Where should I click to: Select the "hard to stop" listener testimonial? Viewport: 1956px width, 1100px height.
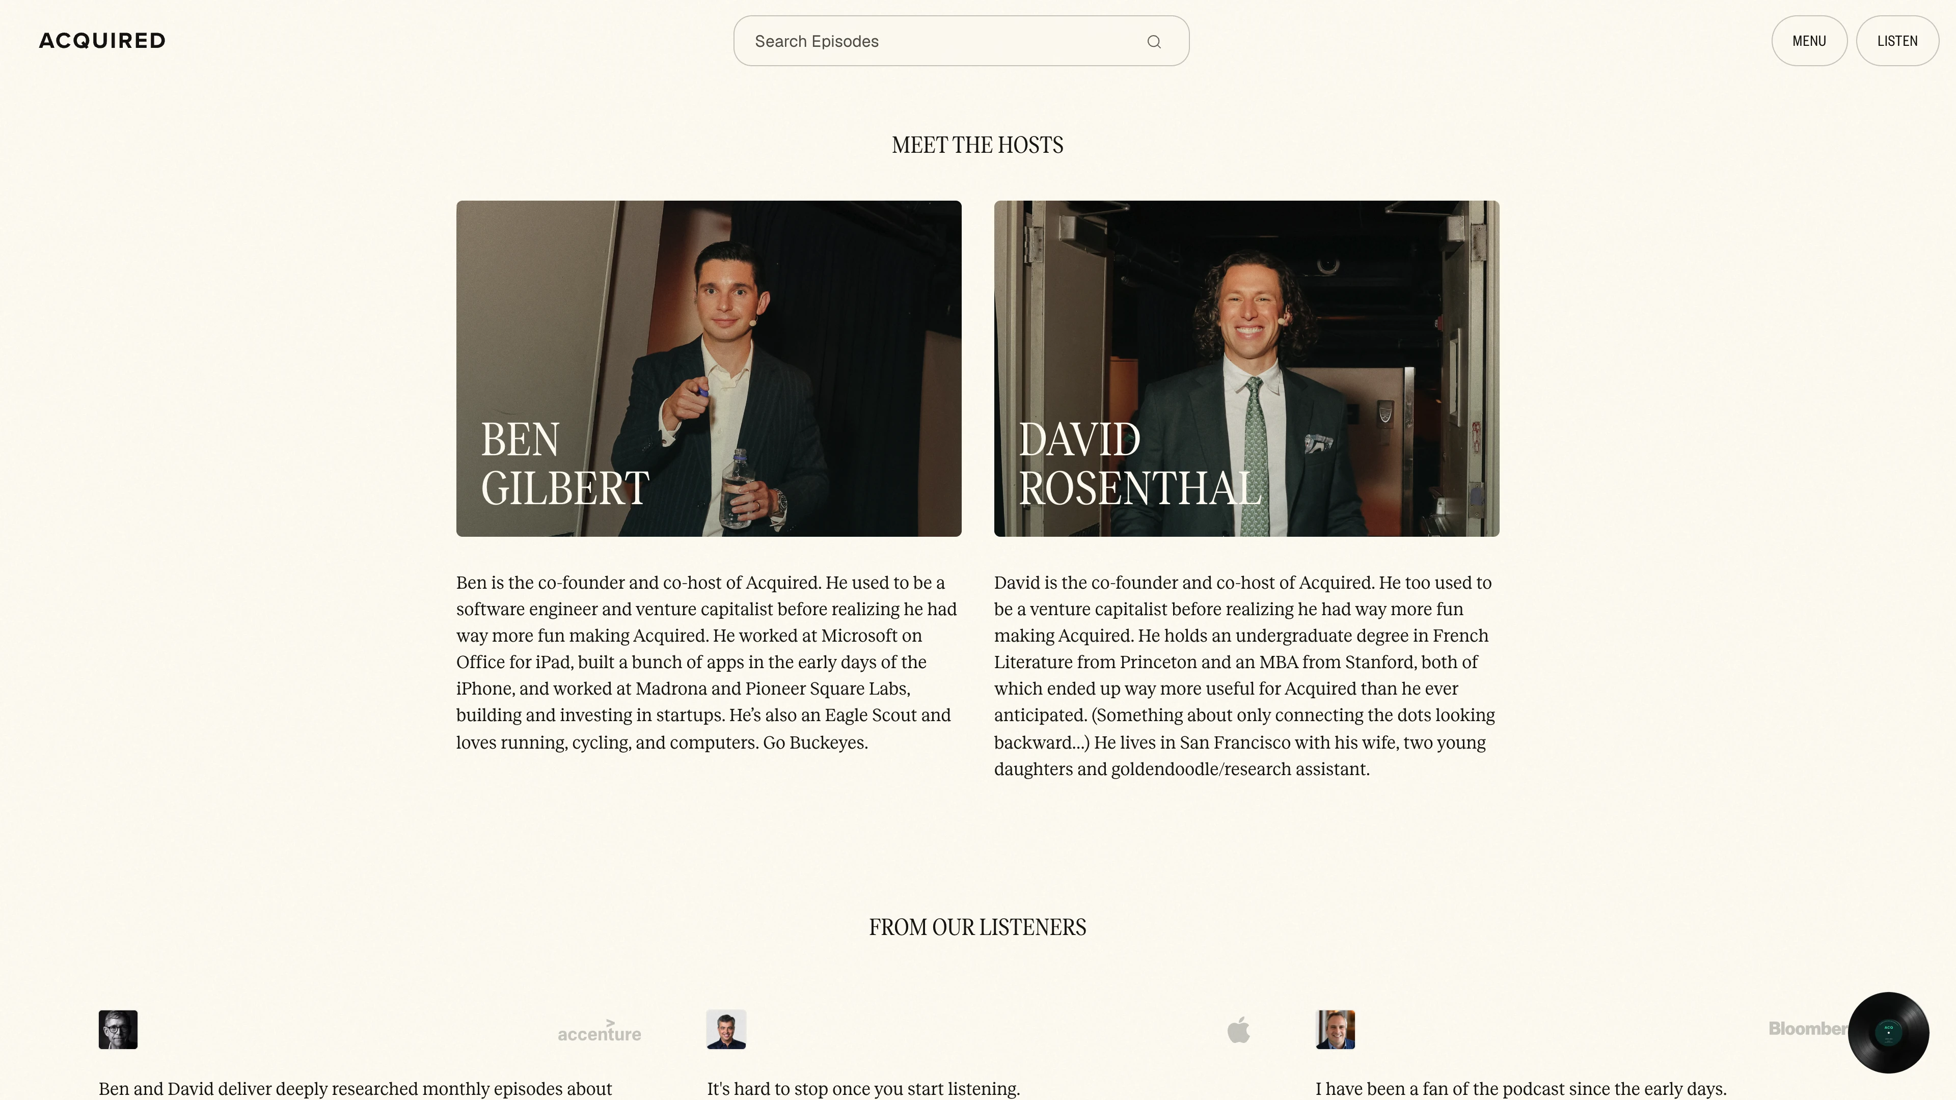coord(862,1089)
